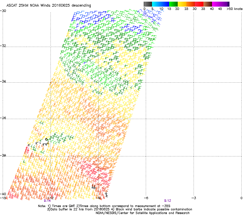Image resolution: width=244 pixels, height=215 pixels.
Task: Click the cyan 5-10 knots legend segment
Action: click(156, 4)
